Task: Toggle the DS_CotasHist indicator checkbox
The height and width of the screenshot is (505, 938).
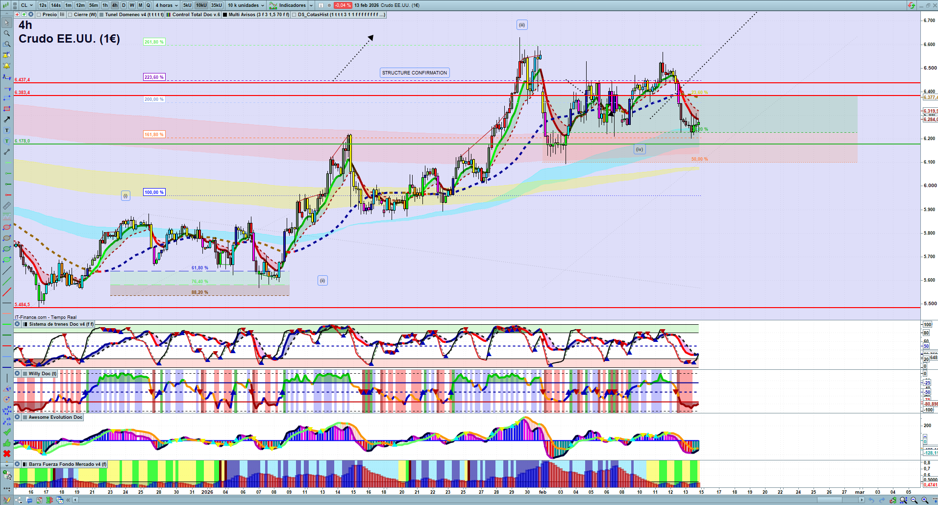Action: click(x=294, y=15)
